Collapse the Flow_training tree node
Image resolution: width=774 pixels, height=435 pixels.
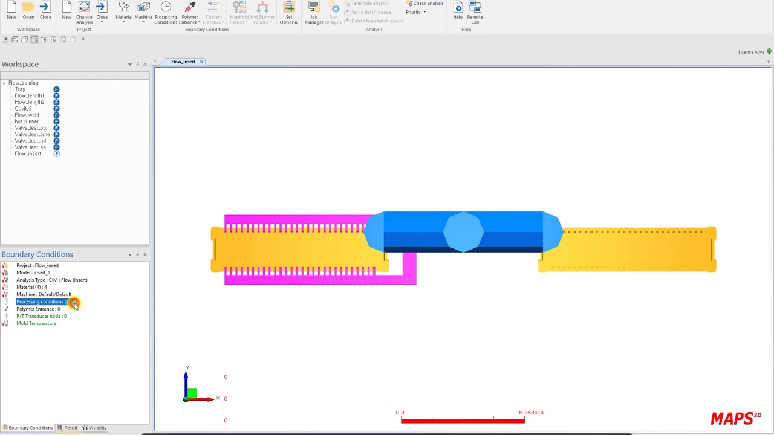click(x=4, y=83)
